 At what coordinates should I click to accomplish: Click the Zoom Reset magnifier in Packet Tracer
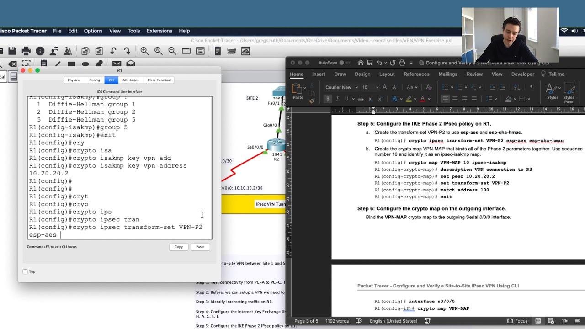tap(158, 51)
